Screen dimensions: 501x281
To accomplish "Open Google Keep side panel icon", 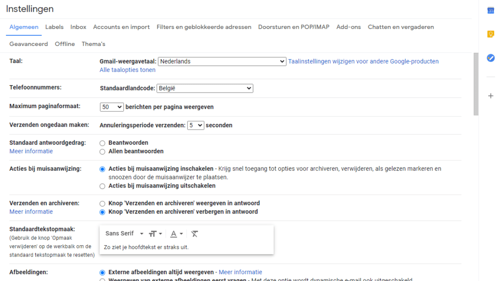I will (x=490, y=34).
